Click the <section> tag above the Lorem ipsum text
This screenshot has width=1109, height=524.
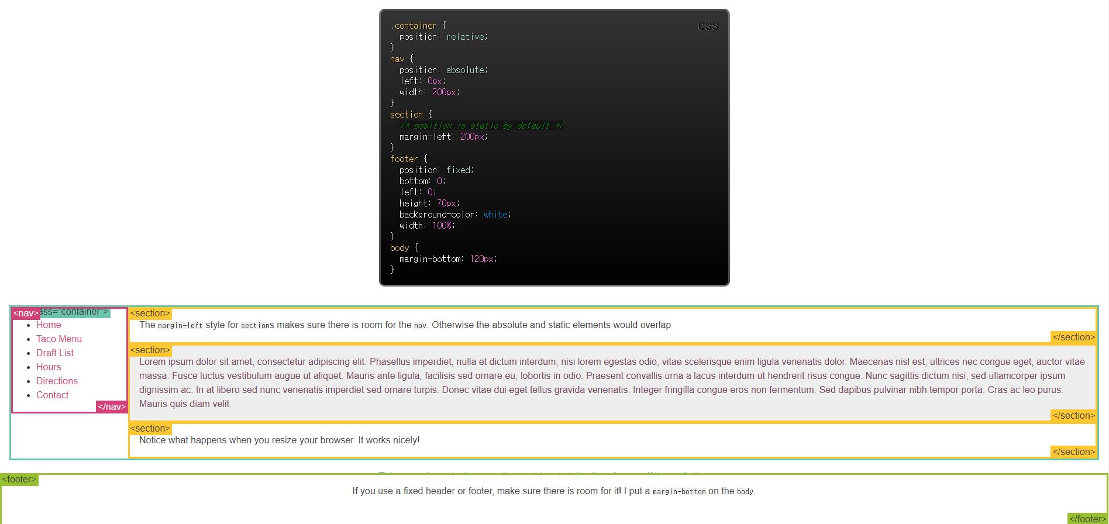click(x=150, y=350)
